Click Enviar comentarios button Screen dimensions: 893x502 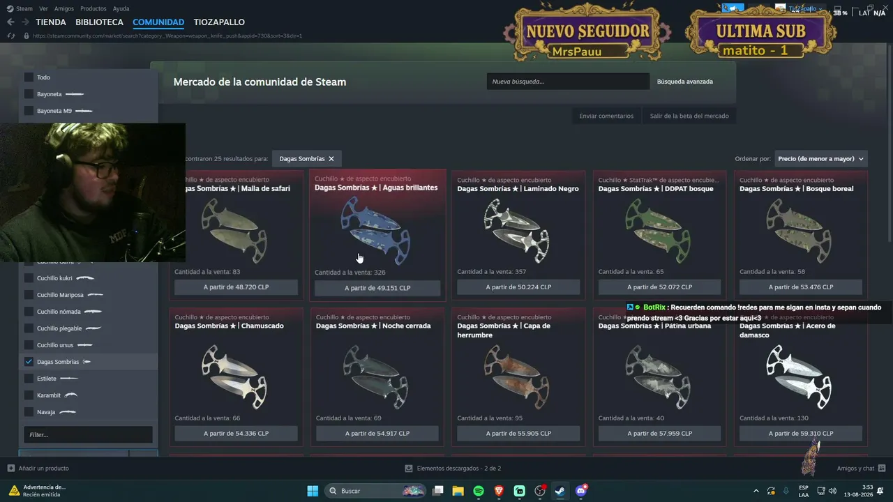(x=606, y=116)
